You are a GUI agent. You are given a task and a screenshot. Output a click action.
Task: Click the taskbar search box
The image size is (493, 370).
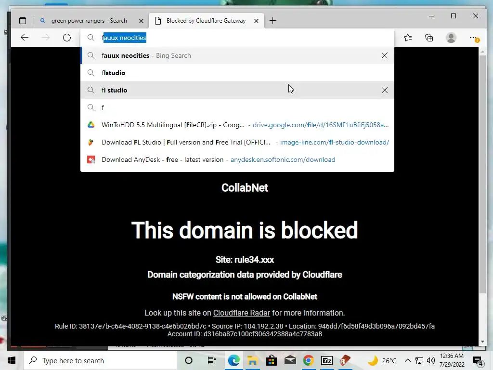click(x=100, y=360)
